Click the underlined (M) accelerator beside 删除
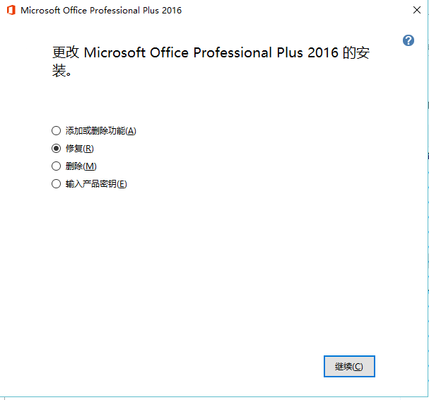The image size is (429, 400). [x=90, y=166]
